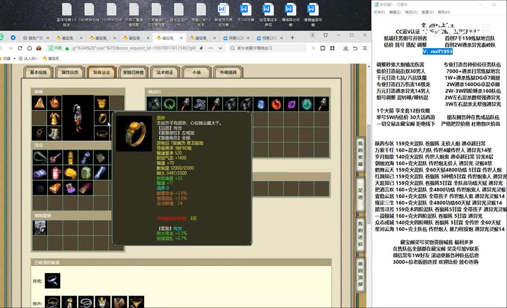Select the teal swirl orb inventory item

tap(307, 104)
